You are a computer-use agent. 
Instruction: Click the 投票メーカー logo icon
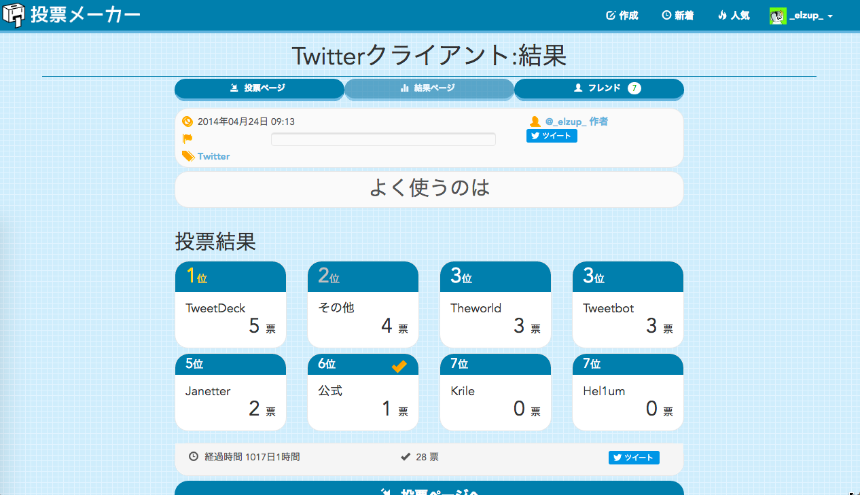[14, 15]
